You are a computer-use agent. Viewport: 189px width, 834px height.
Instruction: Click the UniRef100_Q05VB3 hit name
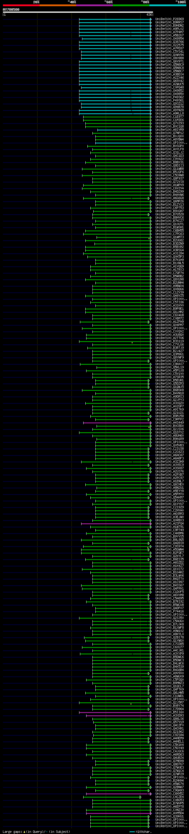[170, 445]
